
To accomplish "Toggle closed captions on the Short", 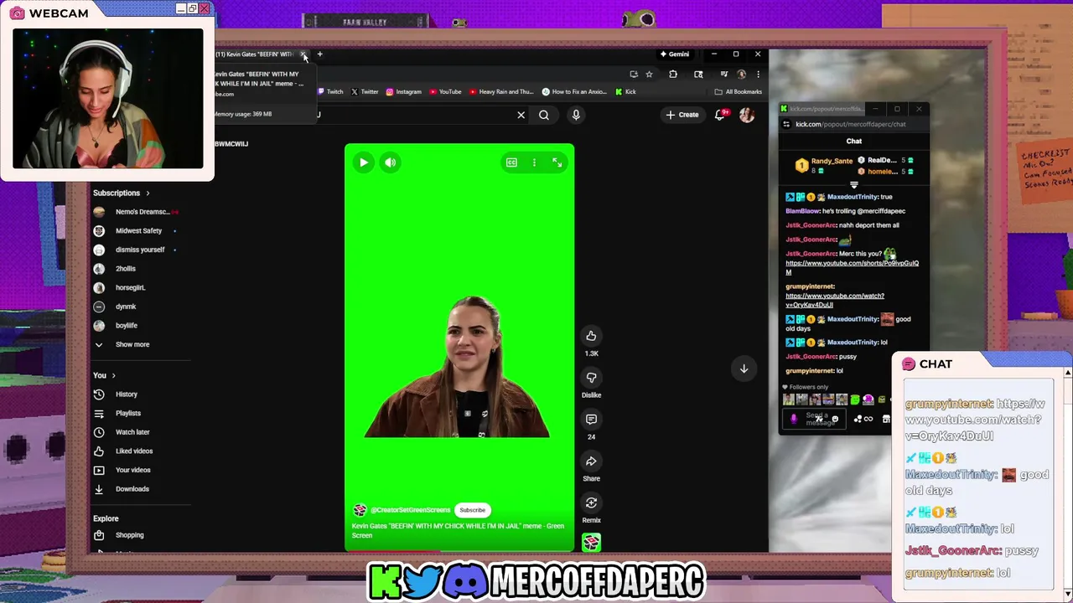I will (511, 162).
